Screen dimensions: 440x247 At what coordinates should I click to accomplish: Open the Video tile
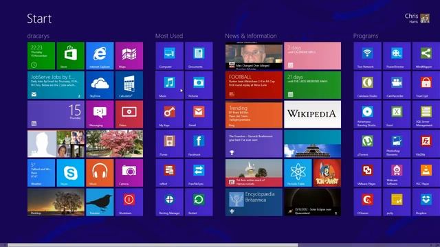[x=129, y=115]
